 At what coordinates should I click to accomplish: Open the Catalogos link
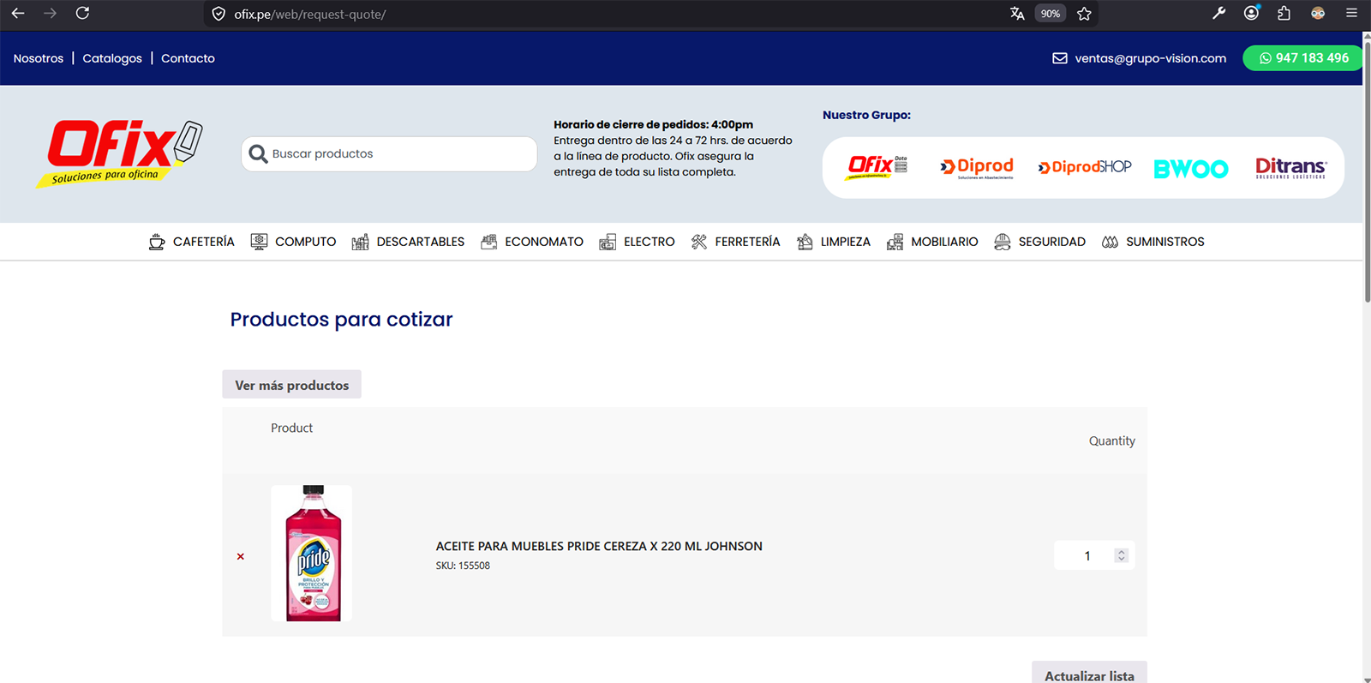coord(112,58)
